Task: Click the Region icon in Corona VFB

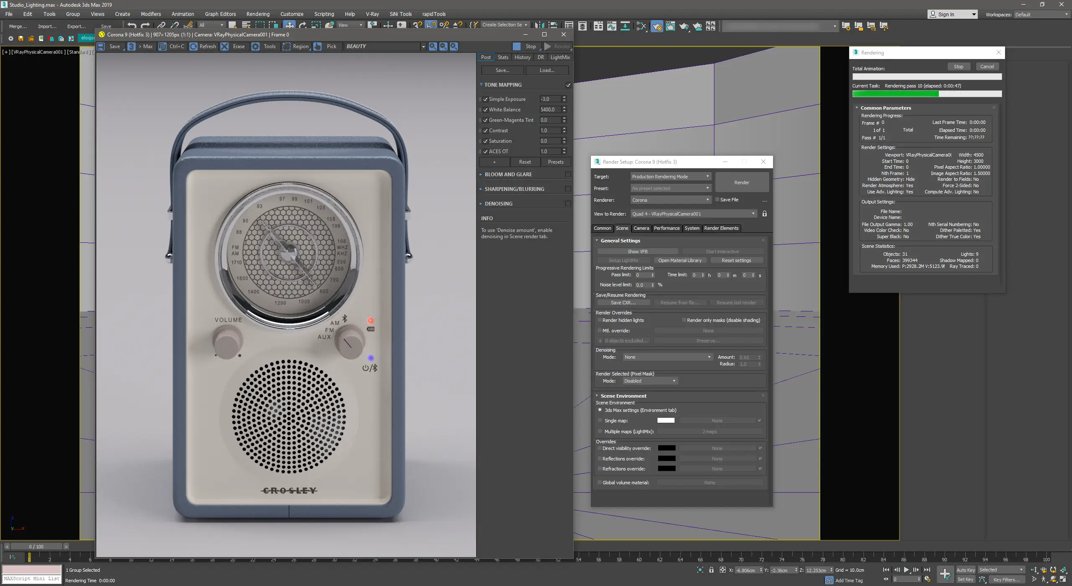Action: point(287,46)
